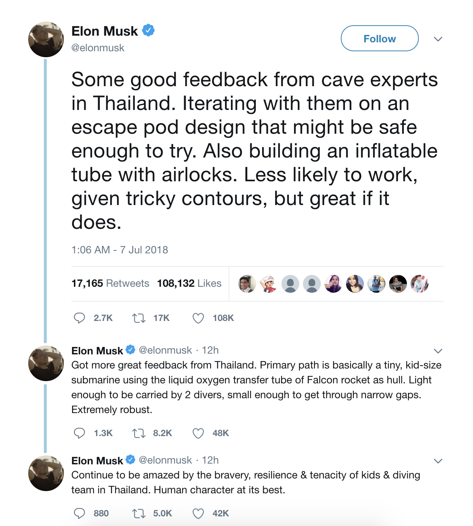
Task: Like the tweet with 42K likes
Action: point(198,513)
